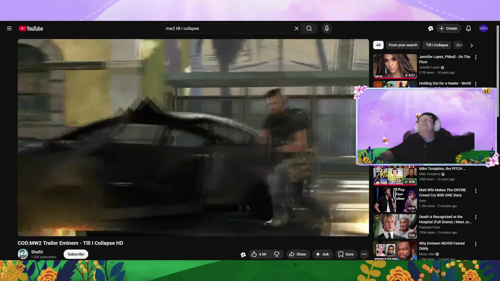Click the video player to pause
This screenshot has width=500, height=281.
[193, 137]
